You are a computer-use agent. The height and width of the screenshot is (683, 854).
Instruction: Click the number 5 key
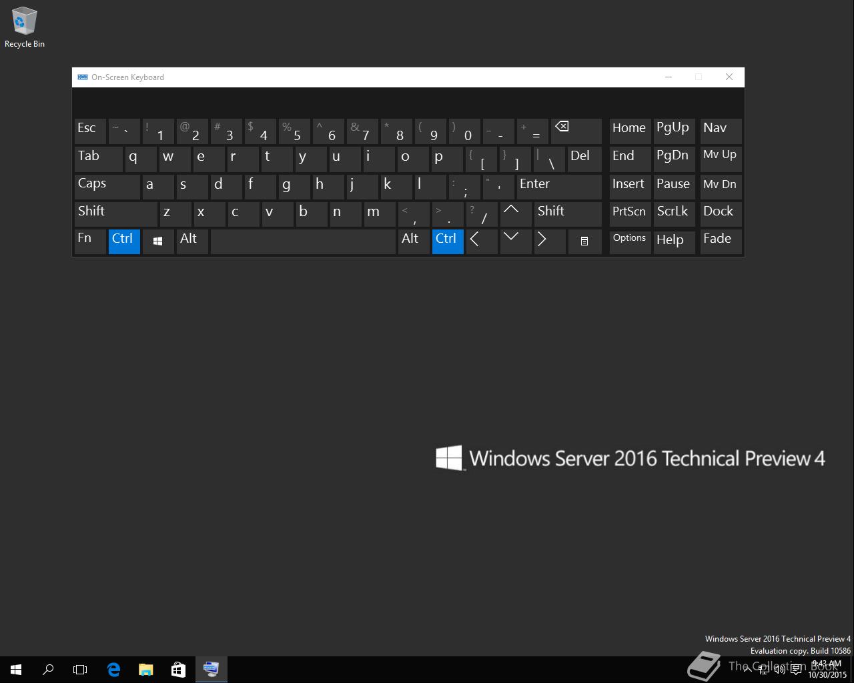coord(294,132)
